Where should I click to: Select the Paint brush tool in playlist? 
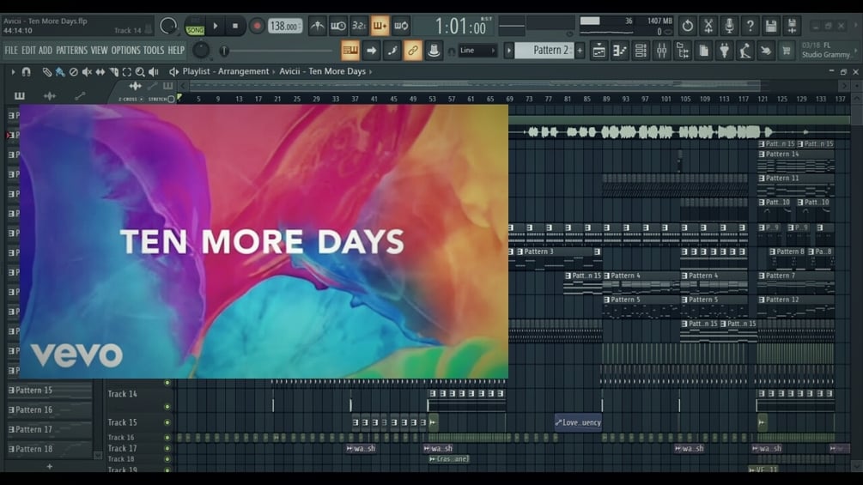pos(60,71)
